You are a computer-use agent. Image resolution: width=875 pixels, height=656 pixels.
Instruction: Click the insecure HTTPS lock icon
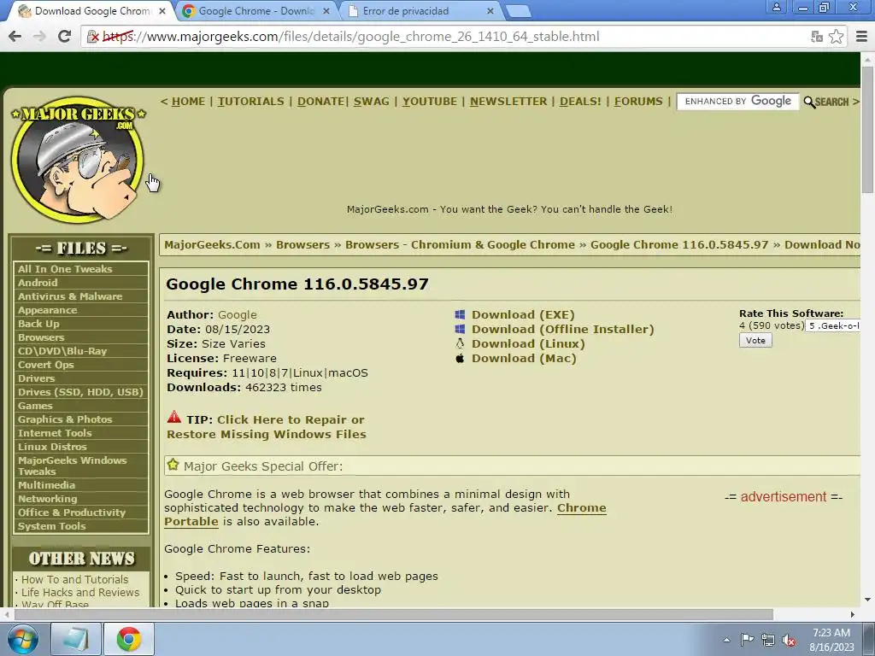click(93, 37)
